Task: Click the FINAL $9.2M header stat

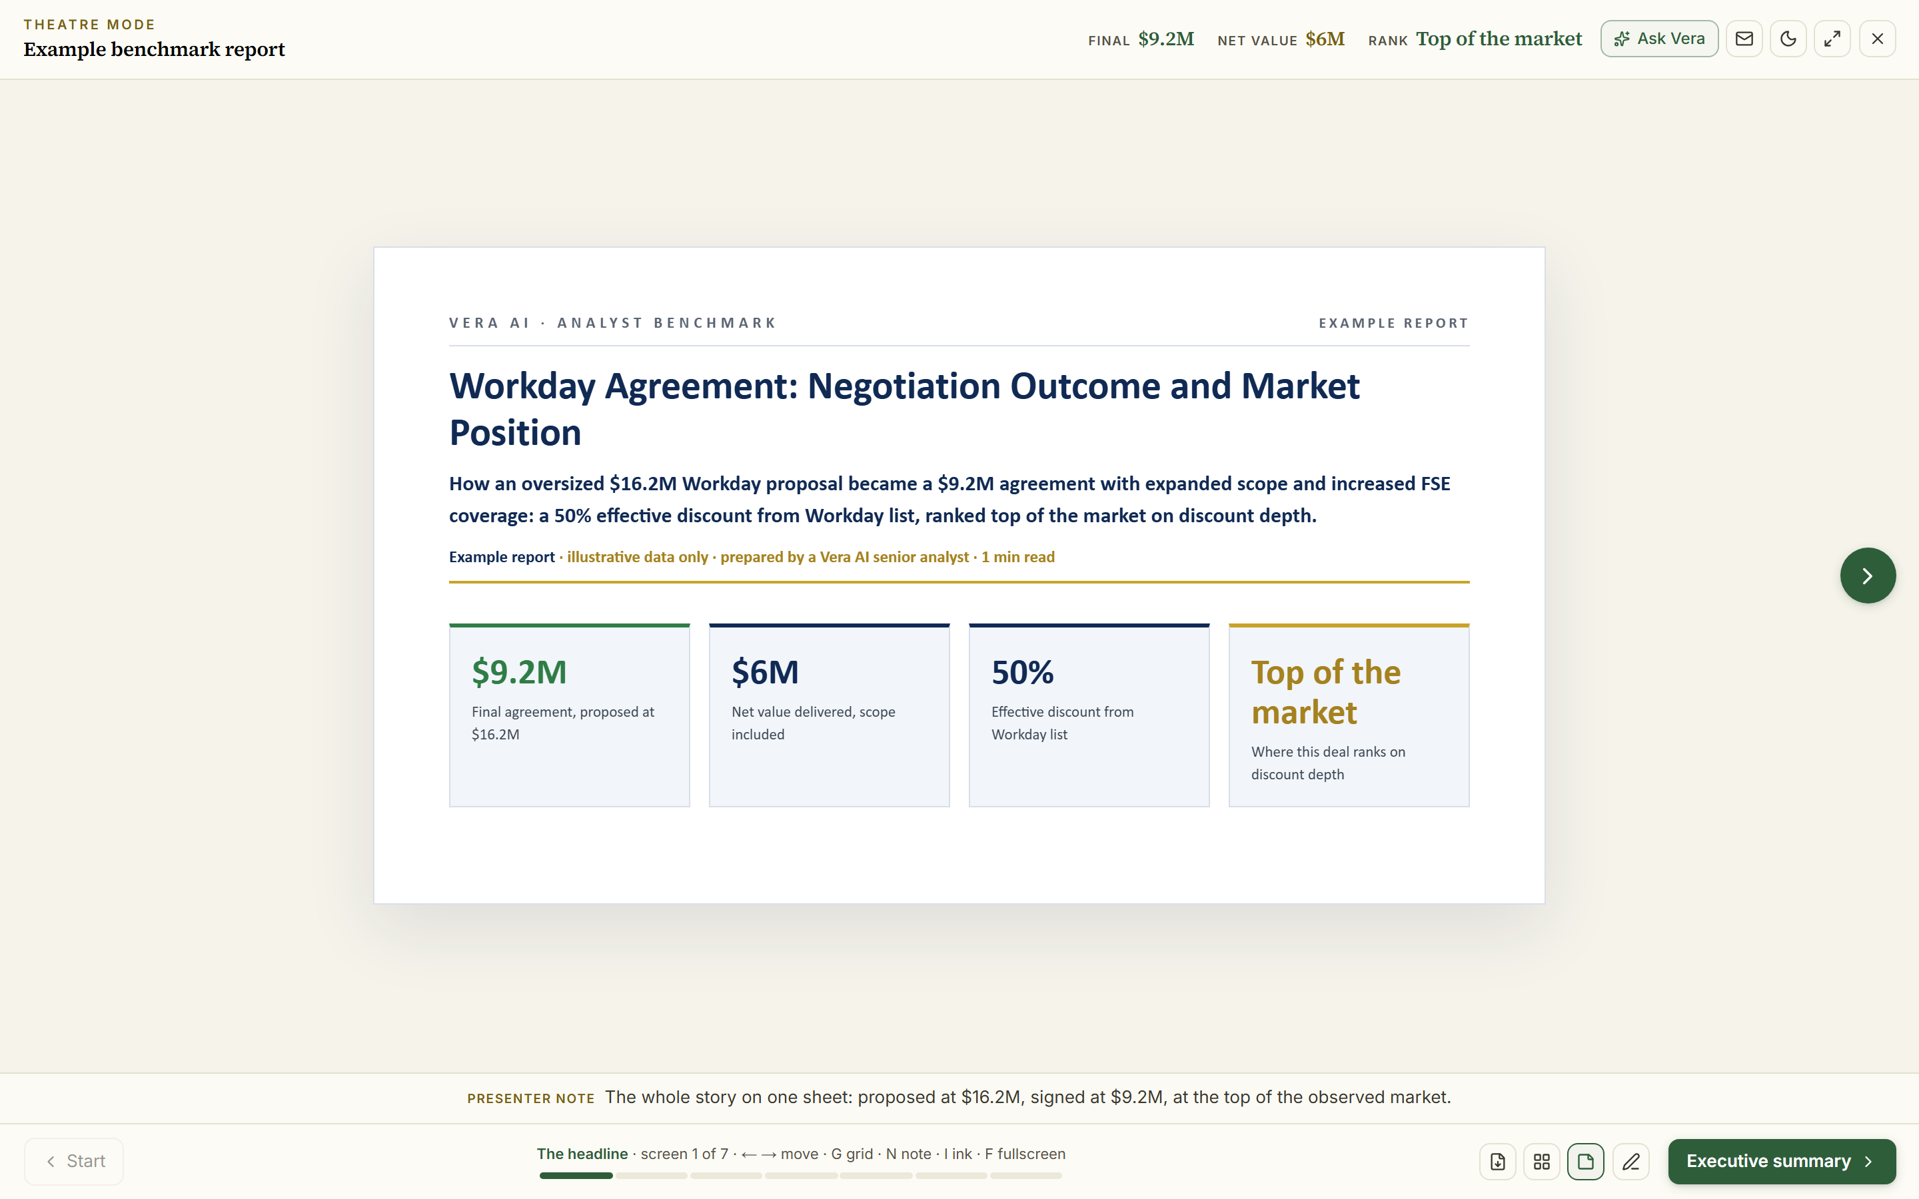Action: tap(1141, 39)
